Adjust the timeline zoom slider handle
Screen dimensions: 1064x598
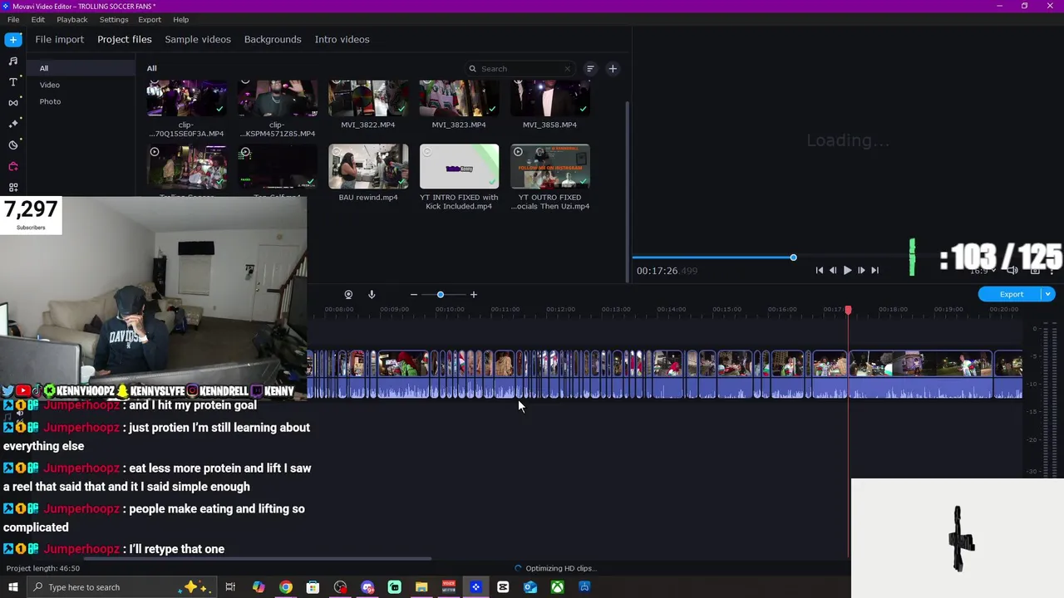[x=441, y=295]
